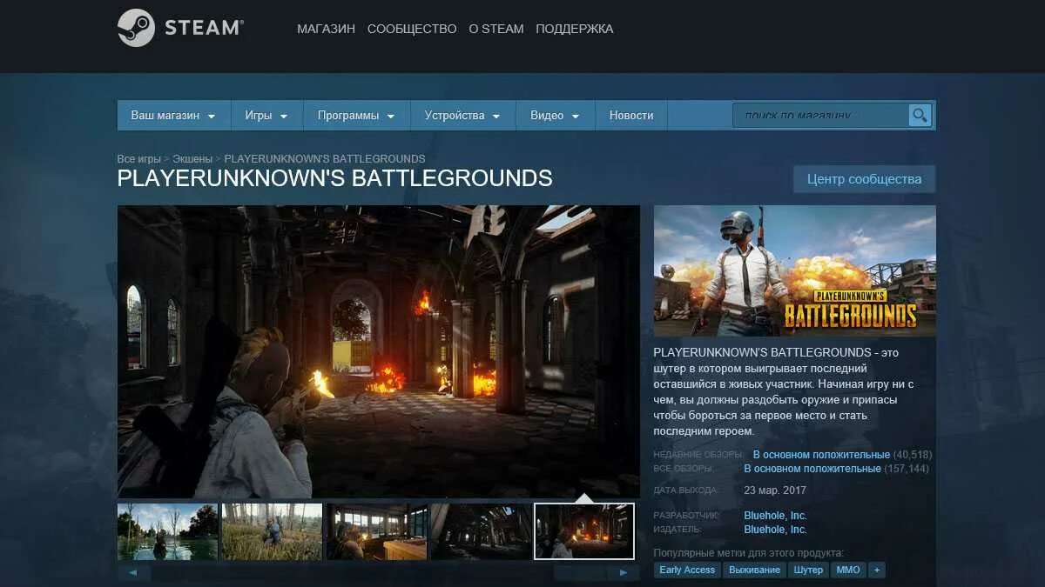Click the right arrow of thumbnail strip

623,573
